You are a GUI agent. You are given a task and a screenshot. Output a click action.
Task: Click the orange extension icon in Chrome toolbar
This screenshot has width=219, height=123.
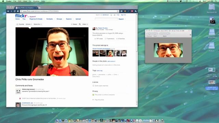(125, 11)
